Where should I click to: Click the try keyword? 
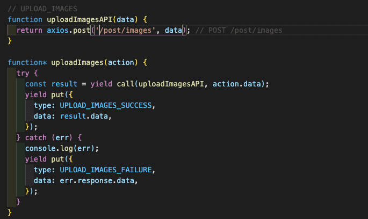point(23,73)
